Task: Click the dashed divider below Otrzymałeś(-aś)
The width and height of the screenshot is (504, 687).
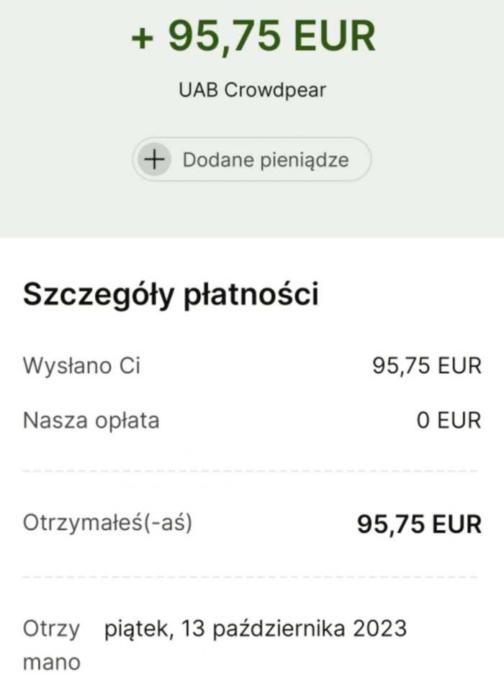Action: (251, 577)
